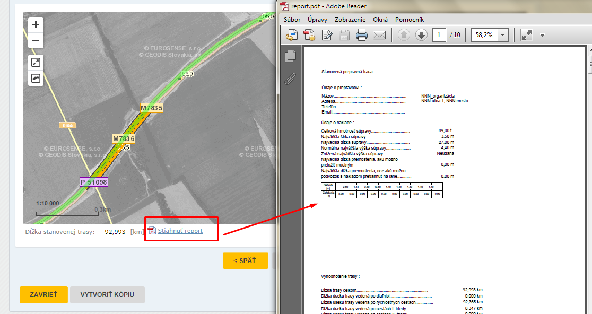Click the '89,00 t' weight value in the PDF
Image resolution: width=592 pixels, height=314 pixels.
(x=445, y=130)
